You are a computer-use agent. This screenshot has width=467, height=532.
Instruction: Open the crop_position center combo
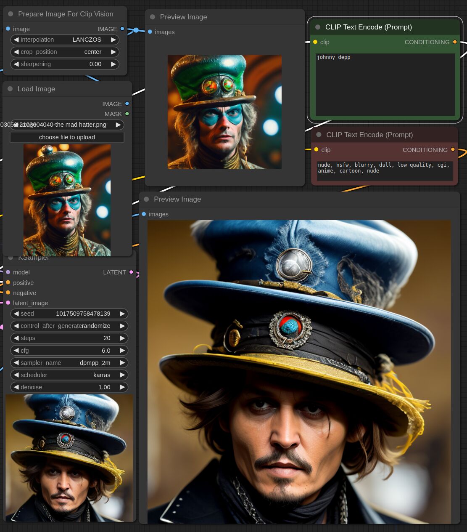(65, 52)
